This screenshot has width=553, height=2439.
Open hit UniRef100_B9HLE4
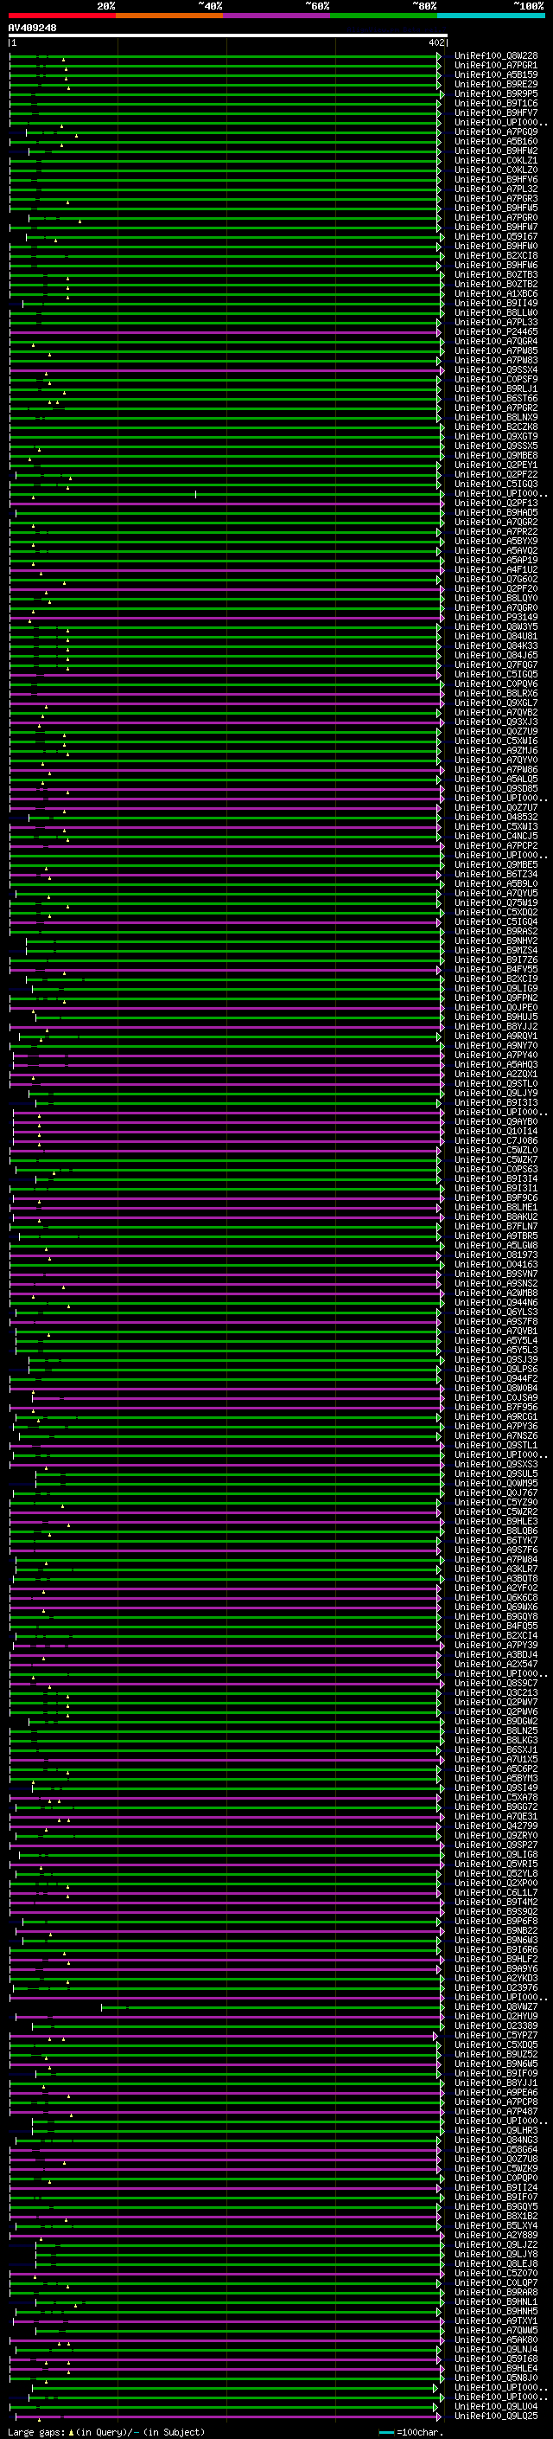pyautogui.click(x=496, y=2368)
